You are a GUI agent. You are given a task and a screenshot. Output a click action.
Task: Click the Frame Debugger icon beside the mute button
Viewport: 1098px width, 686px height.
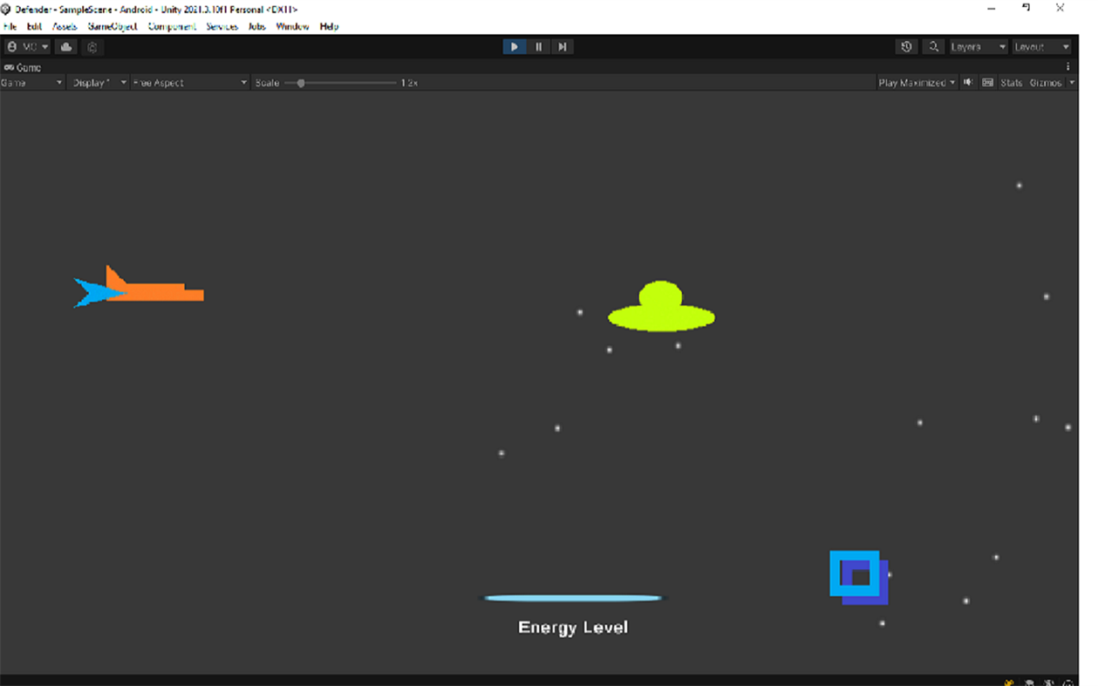coord(986,82)
